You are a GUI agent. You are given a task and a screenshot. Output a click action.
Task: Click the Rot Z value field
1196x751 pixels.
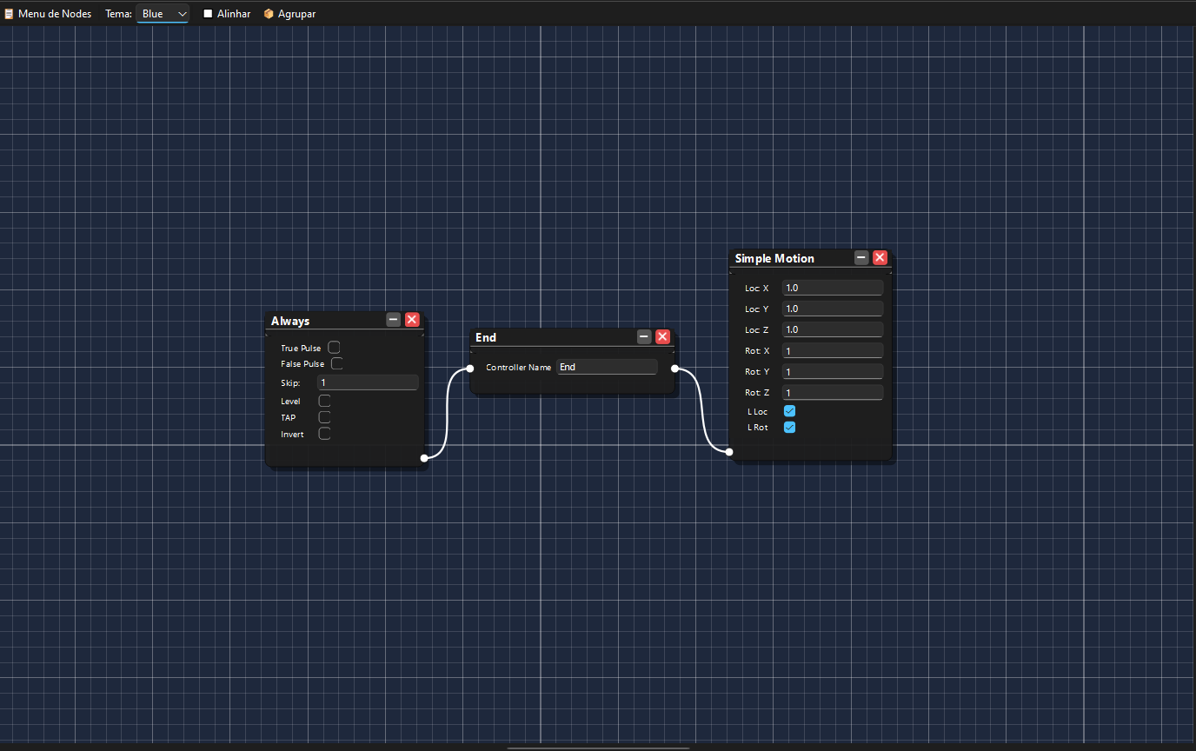point(833,392)
